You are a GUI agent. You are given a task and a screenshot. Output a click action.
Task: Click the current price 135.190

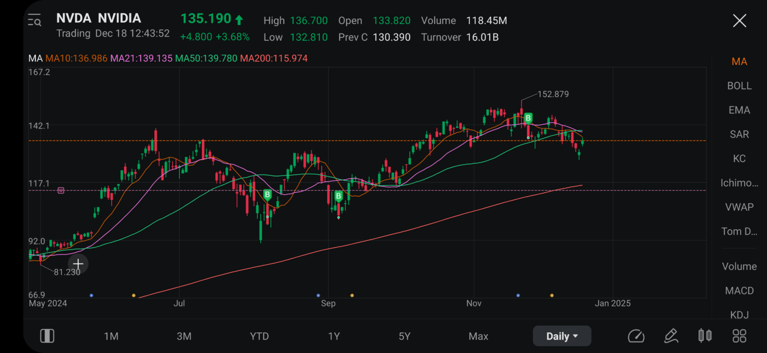click(x=206, y=19)
